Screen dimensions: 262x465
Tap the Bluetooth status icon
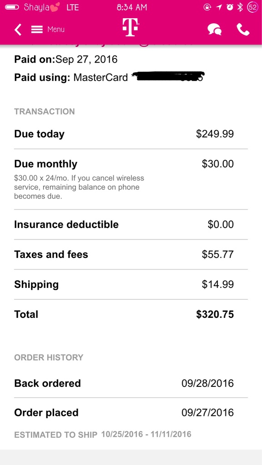tap(240, 7)
